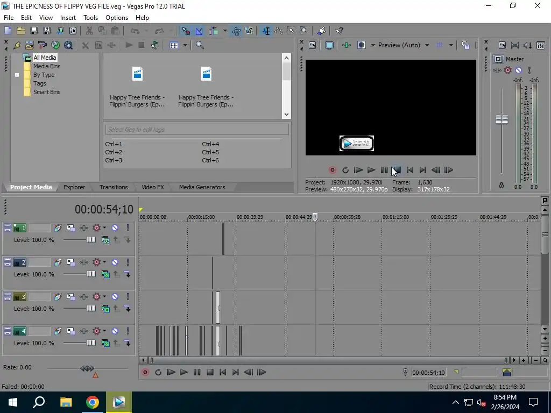Open automation settings dropdown on track 4
This screenshot has height=413, width=551.
tap(104, 331)
